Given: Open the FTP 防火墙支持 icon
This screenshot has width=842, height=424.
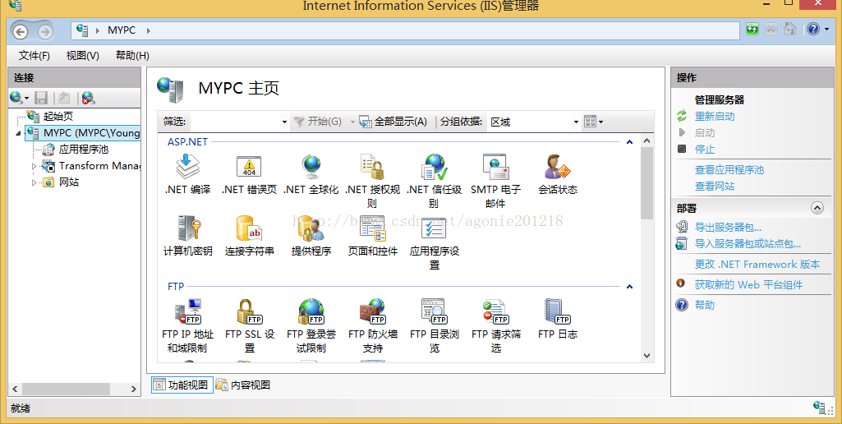Looking at the screenshot, I should 373,311.
